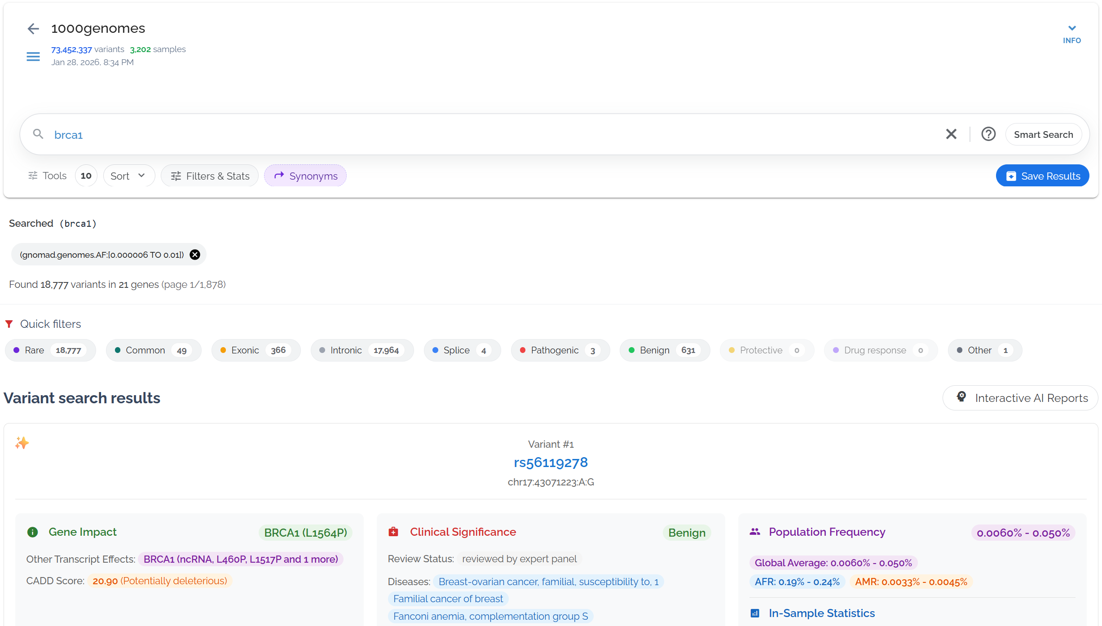Click the back arrow next to 1000genomes
Image resolution: width=1102 pixels, height=626 pixels.
33,29
